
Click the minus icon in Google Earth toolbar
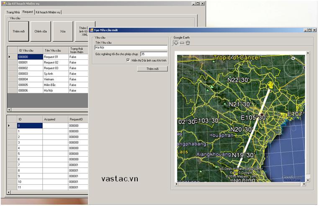[182, 43]
